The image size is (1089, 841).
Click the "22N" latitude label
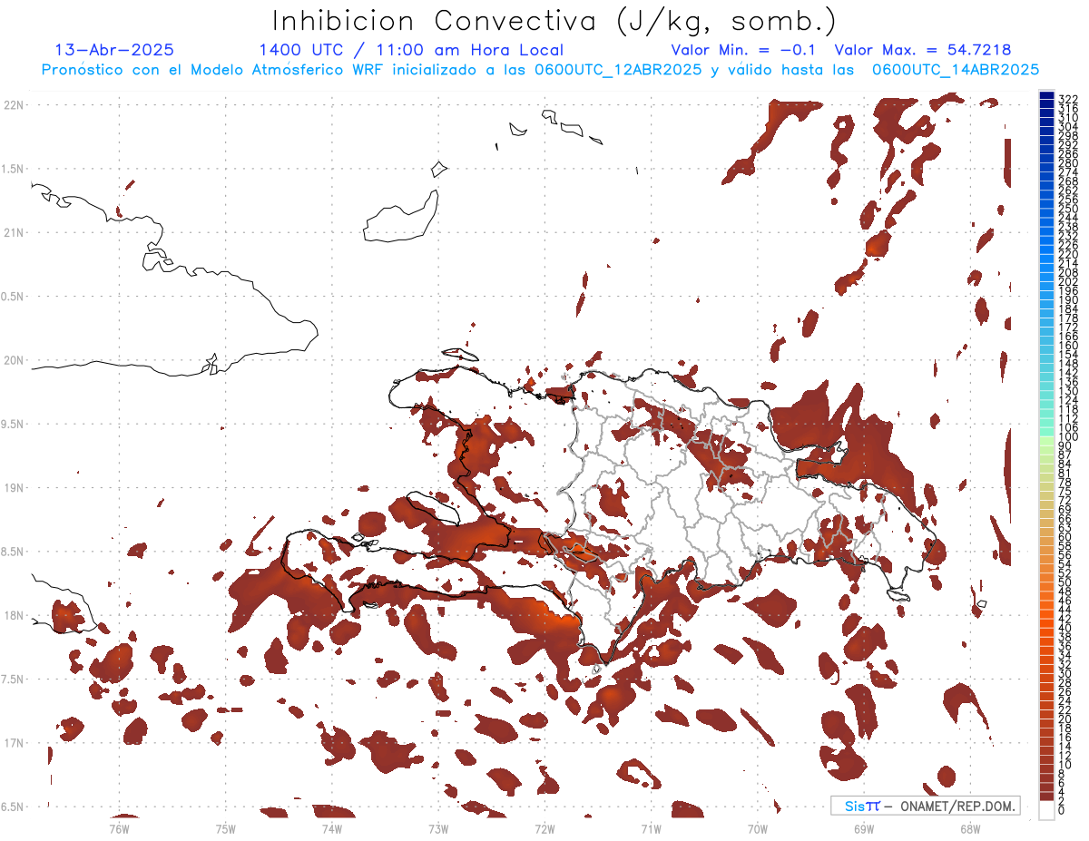[x=13, y=105]
